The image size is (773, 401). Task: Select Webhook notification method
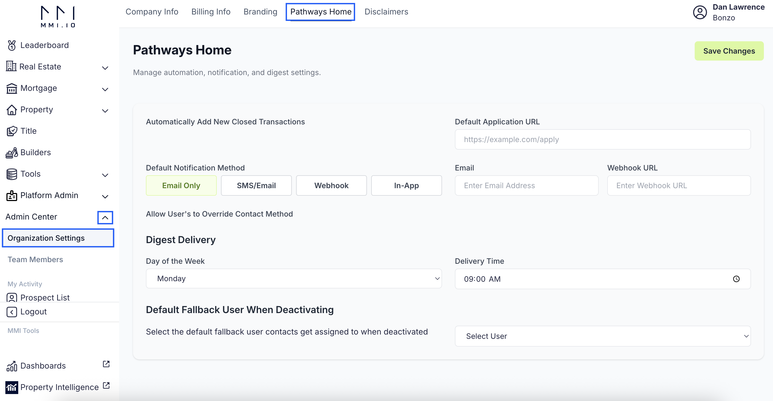point(331,185)
